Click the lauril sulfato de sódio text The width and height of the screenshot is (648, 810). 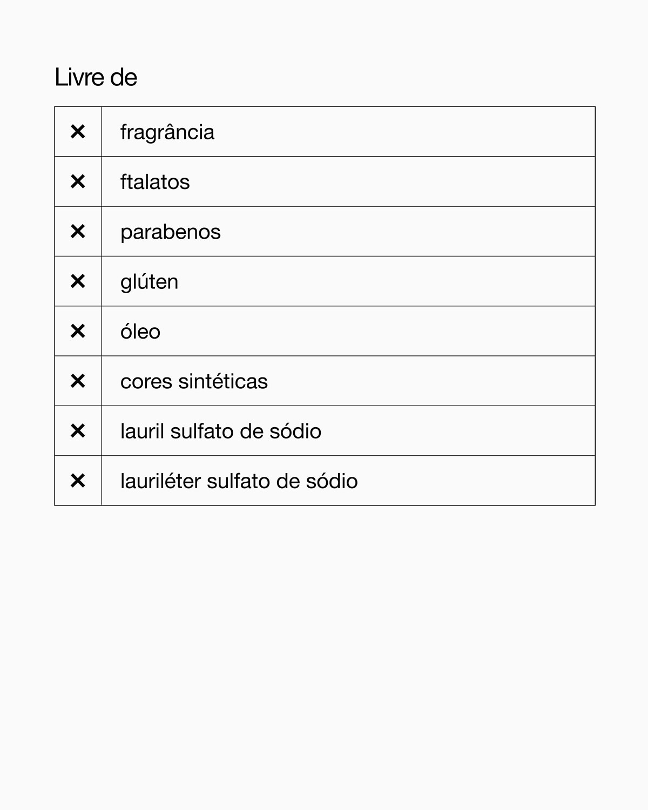click(221, 431)
